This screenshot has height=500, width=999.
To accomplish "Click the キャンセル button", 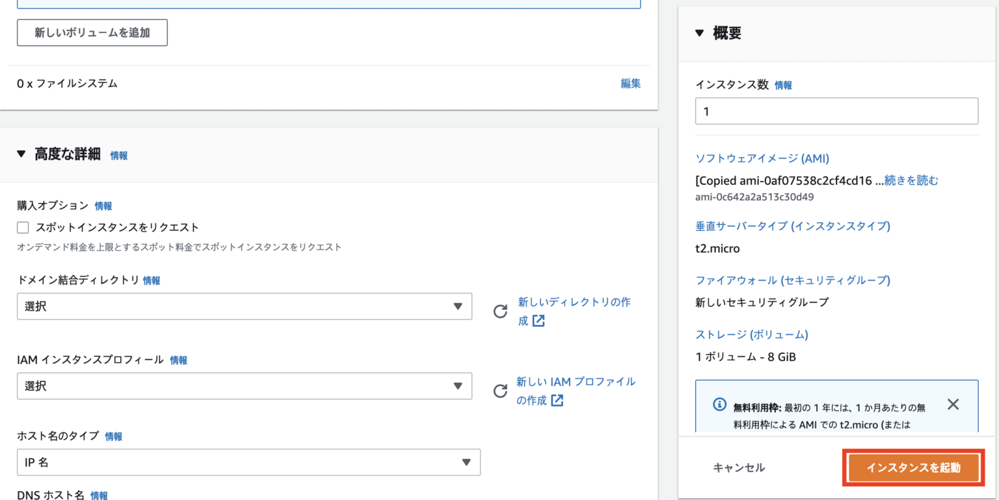I will [739, 467].
